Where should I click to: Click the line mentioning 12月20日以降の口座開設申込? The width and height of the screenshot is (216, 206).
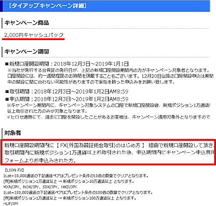coord(110,76)
